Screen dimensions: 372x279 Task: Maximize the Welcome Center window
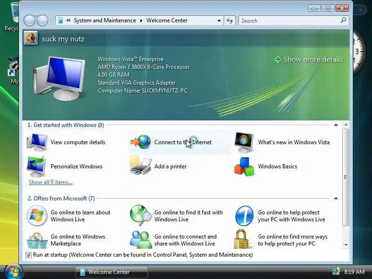[328, 8]
